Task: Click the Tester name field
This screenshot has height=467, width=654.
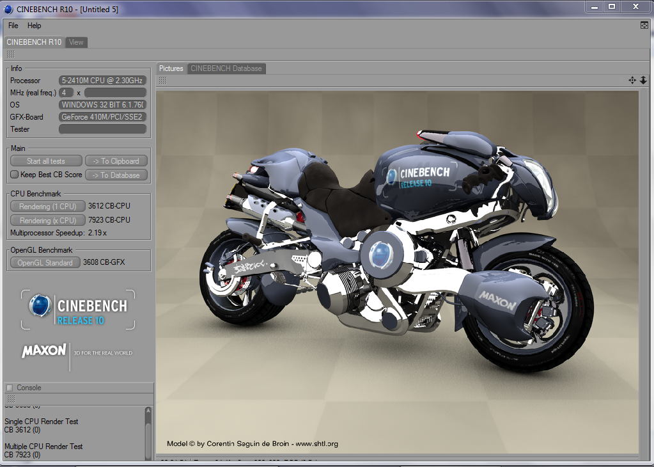Action: [102, 129]
